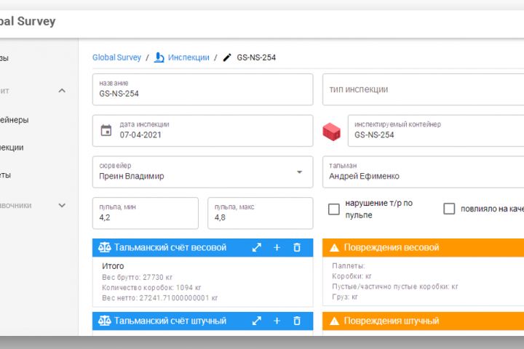This screenshot has width=524, height=349.
Task: Click the red container icon
Action: (x=332, y=132)
